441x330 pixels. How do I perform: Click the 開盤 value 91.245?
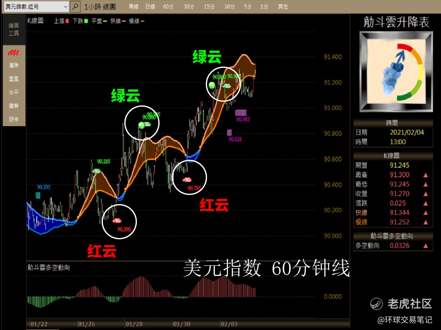(399, 165)
